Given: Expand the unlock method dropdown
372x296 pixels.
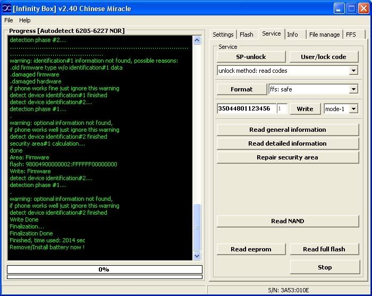Looking at the screenshot, I should point(353,71).
